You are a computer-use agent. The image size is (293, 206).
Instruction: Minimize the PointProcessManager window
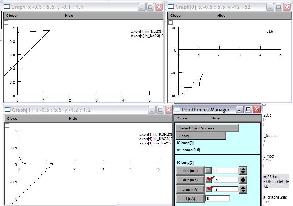(x=240, y=110)
